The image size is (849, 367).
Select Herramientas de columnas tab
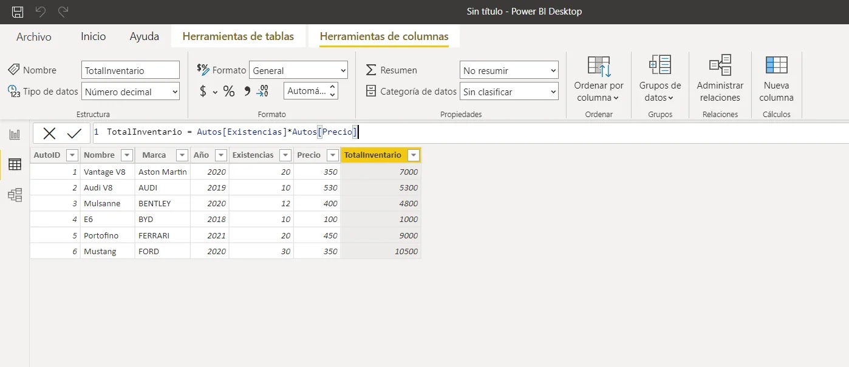click(384, 36)
